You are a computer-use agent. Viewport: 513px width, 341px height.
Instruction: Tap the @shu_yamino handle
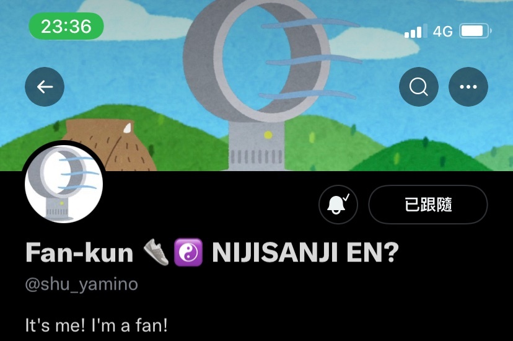[81, 285]
